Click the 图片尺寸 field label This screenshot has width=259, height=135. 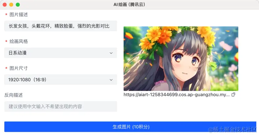click(19, 68)
